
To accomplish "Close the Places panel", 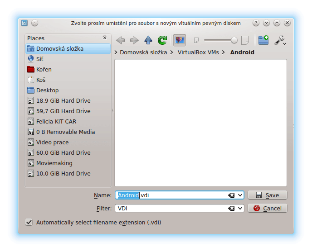I will (x=105, y=38).
